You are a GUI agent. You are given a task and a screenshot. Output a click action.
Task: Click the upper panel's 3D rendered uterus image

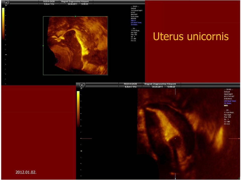coord(76,46)
